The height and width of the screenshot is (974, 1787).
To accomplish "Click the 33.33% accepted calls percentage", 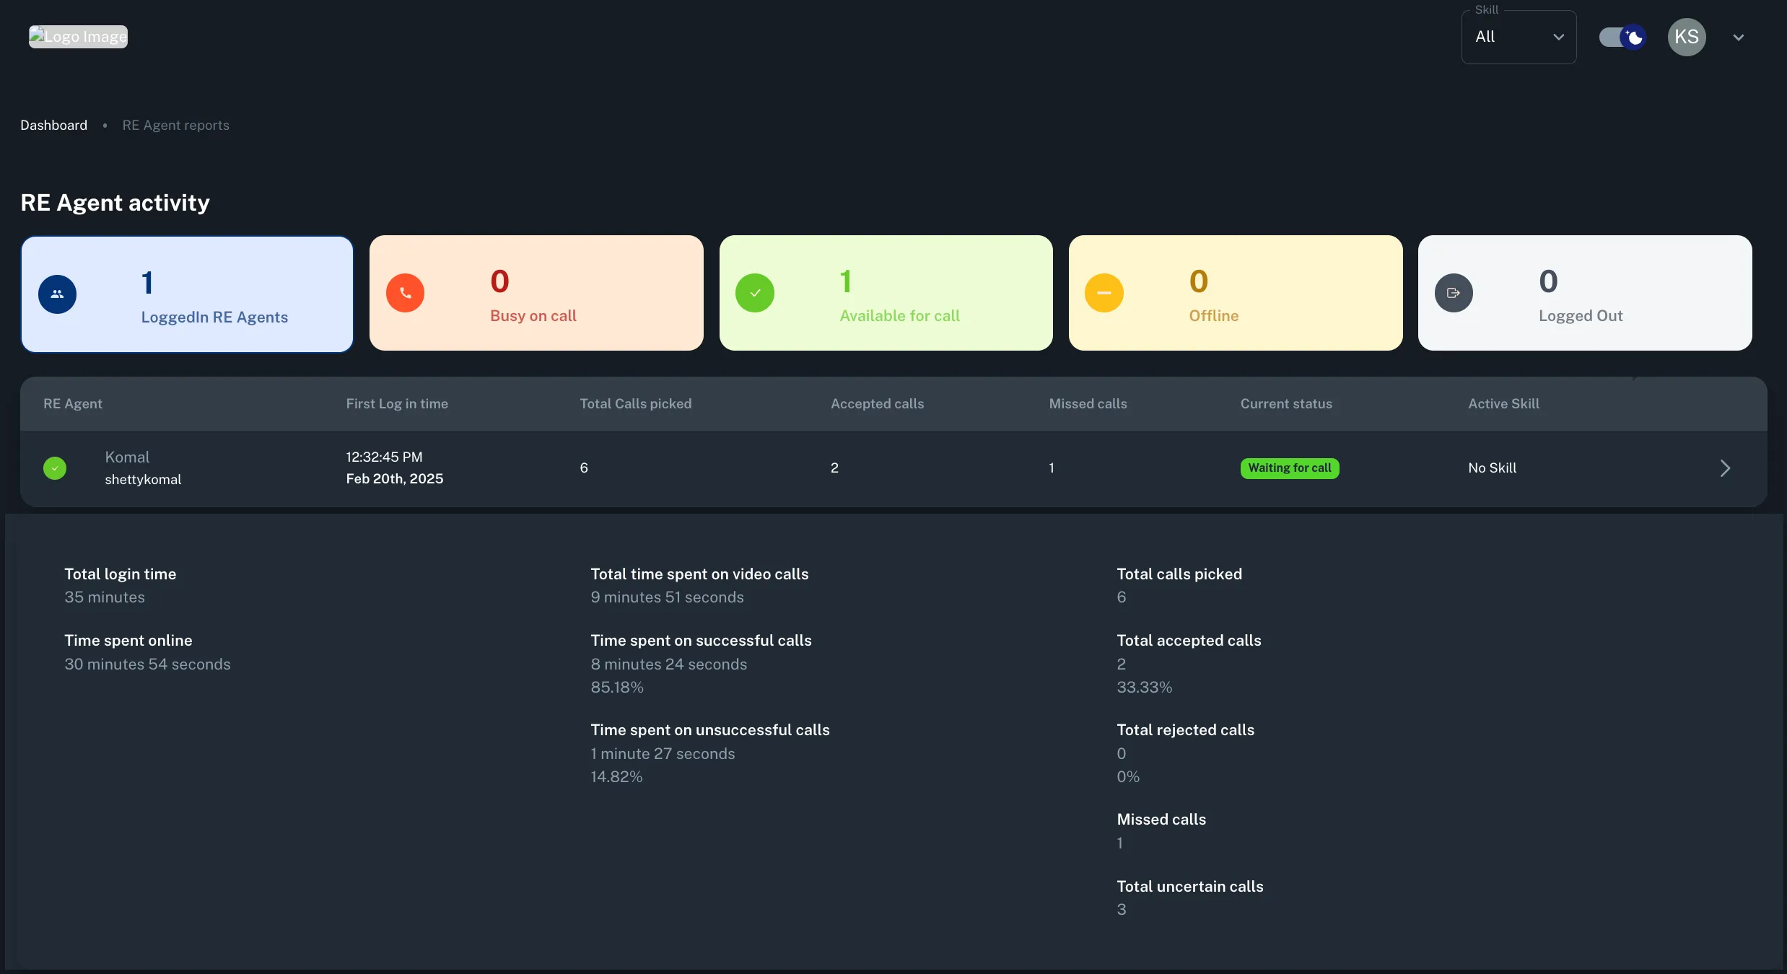I will pos(1144,687).
